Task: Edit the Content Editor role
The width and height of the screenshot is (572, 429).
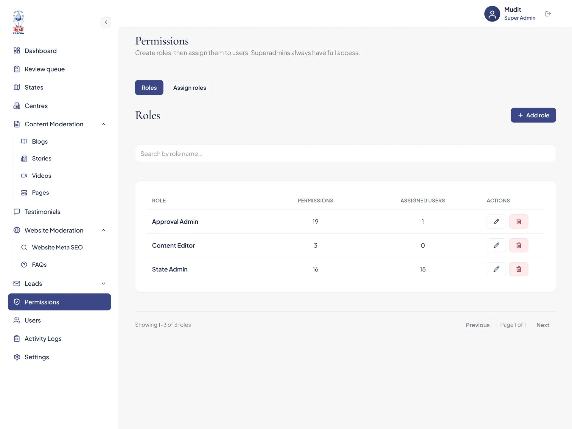Action: pyautogui.click(x=496, y=245)
